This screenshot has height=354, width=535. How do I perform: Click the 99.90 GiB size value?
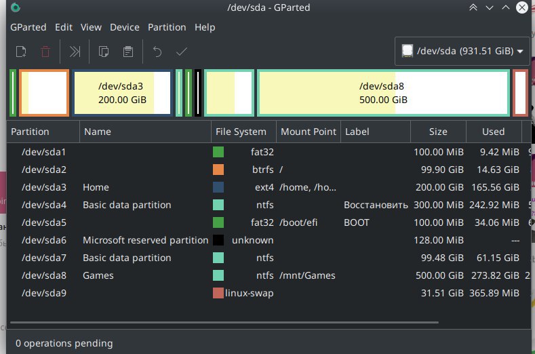442,170
